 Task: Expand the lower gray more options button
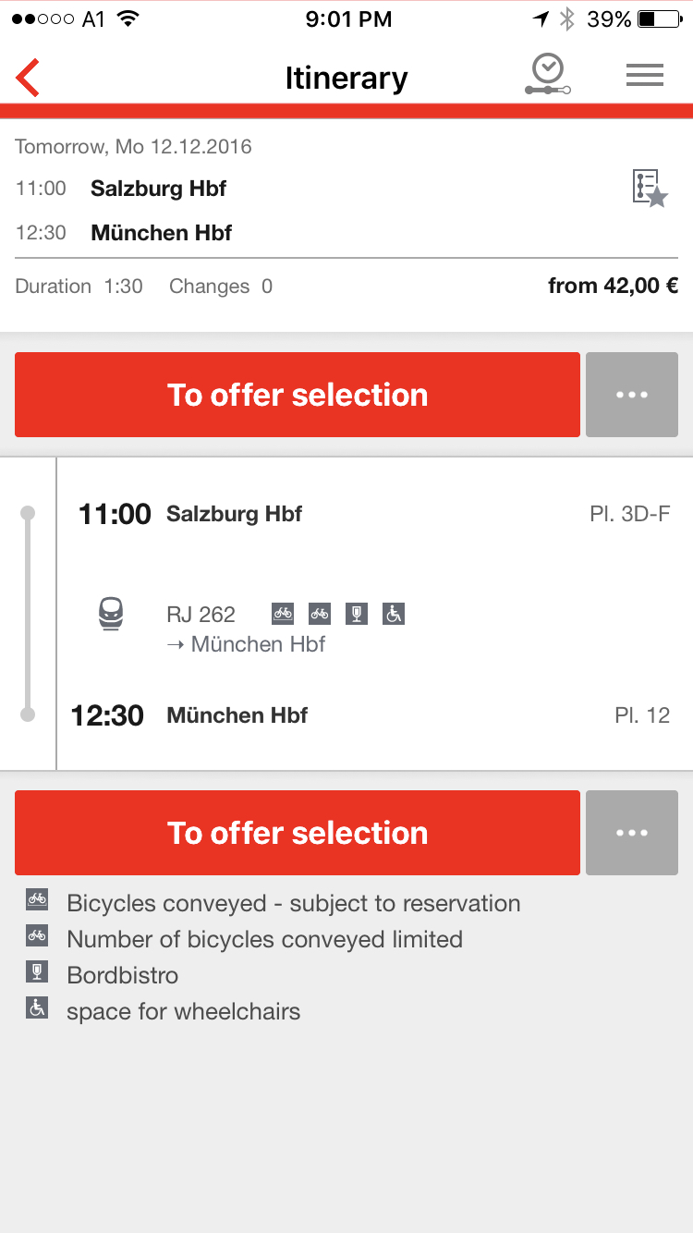click(632, 833)
